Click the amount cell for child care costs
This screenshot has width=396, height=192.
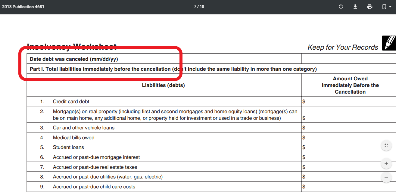[x=349, y=187]
